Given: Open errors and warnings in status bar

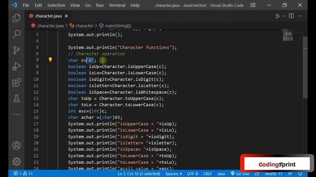Looking at the screenshot, I should pos(23,174).
